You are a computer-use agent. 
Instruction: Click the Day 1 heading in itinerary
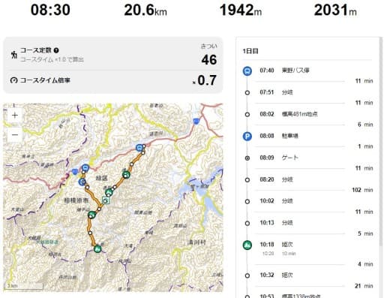click(250, 51)
